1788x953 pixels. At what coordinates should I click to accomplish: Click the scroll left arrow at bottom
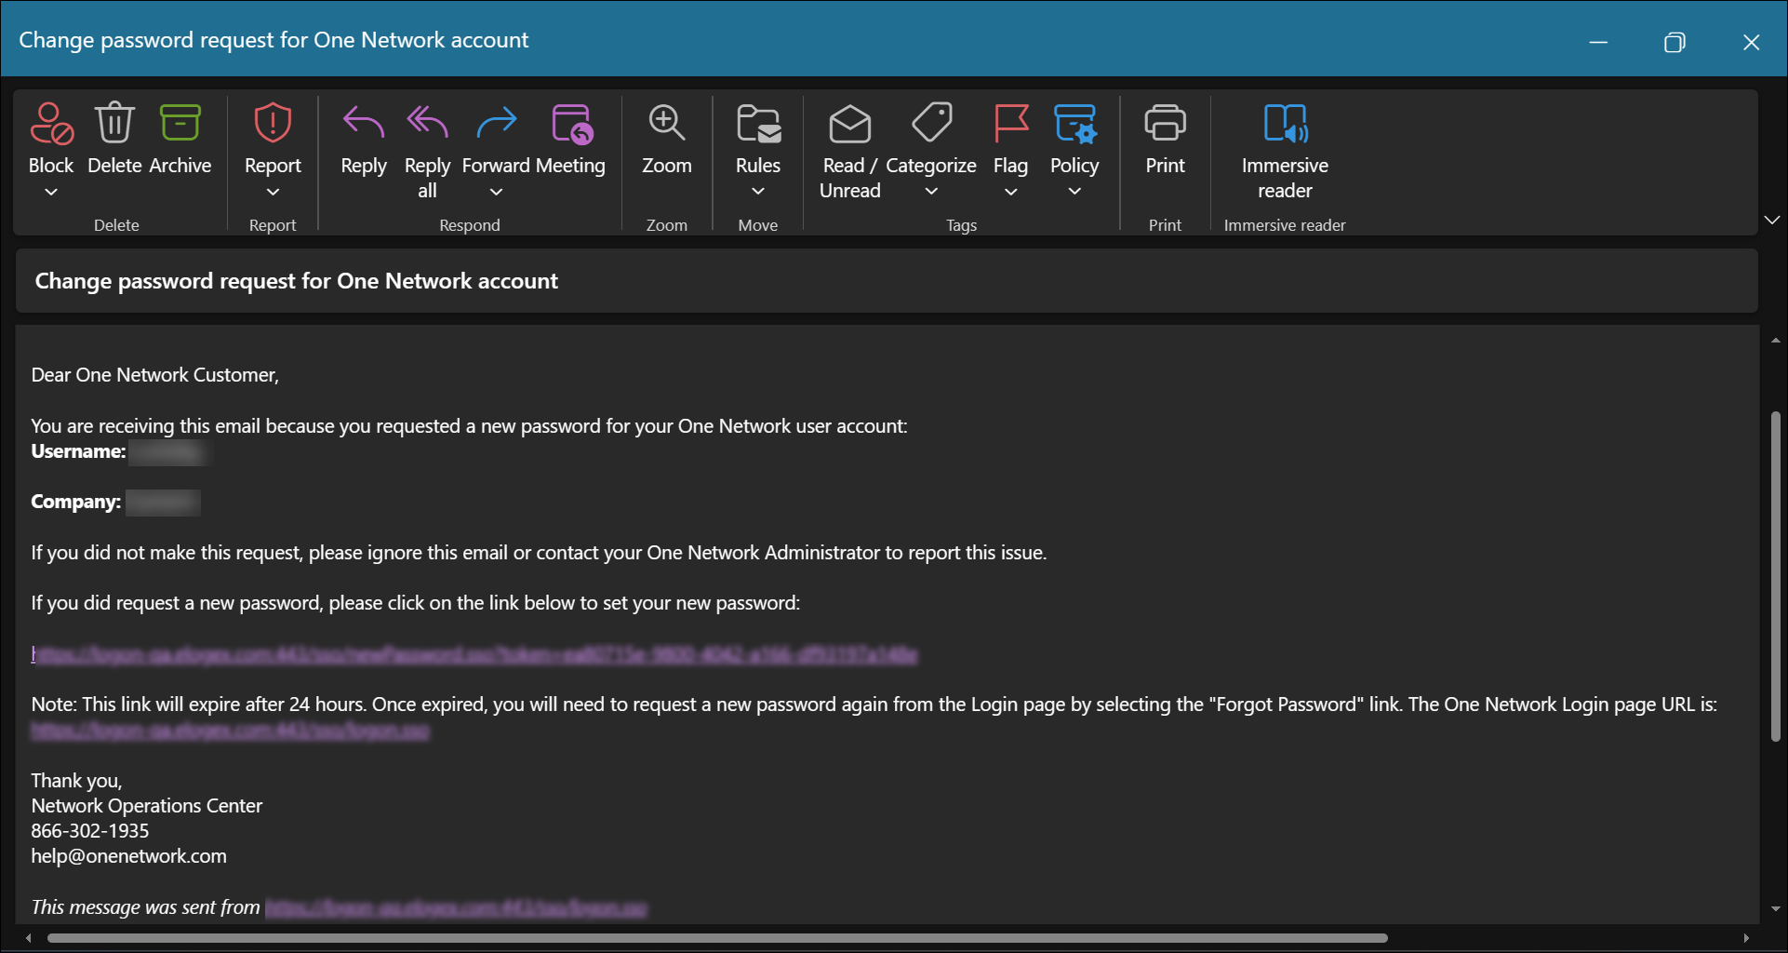28,938
